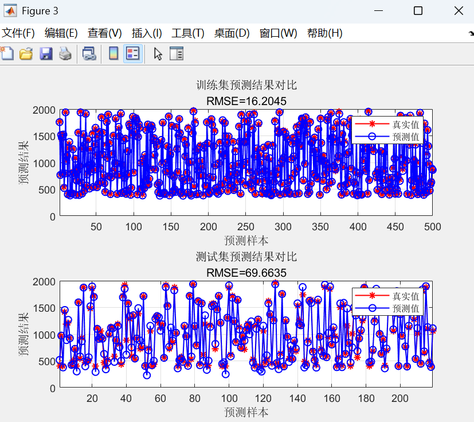Click the dock figure arrow at menu bar end
The height and width of the screenshot is (422, 474).
coord(471,33)
